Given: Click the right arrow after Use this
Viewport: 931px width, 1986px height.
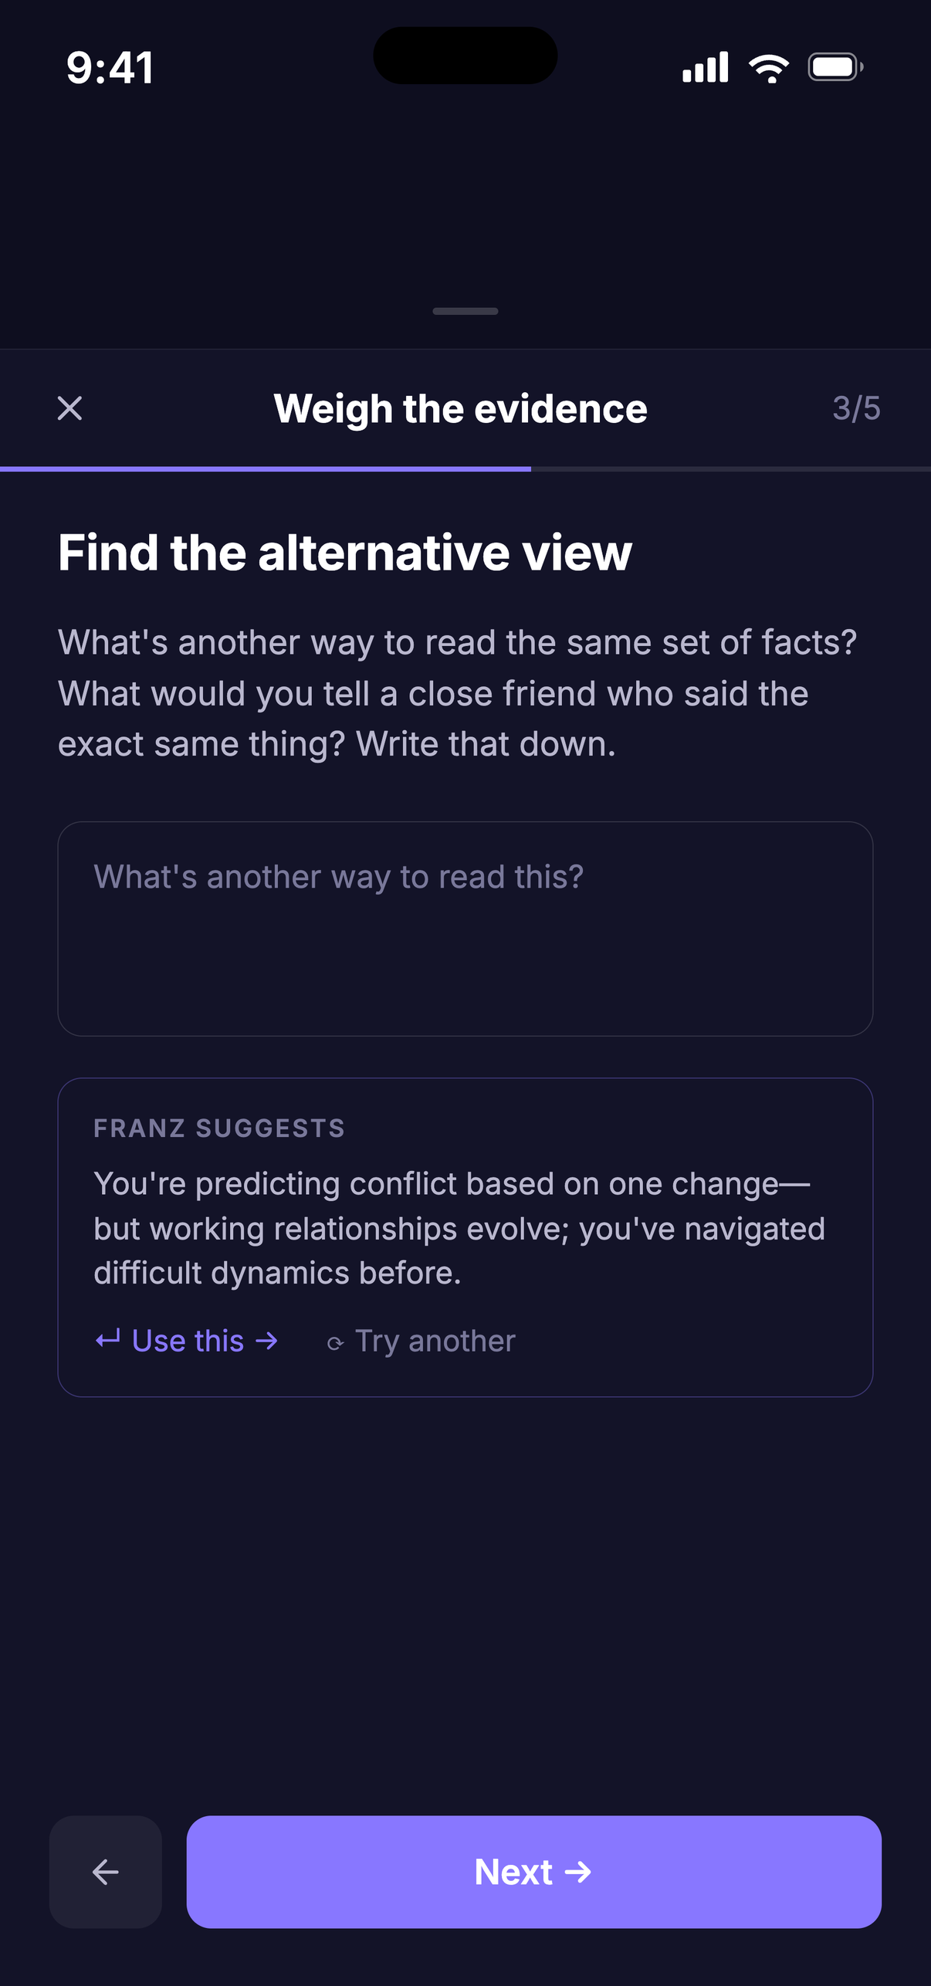Looking at the screenshot, I should coord(266,1341).
